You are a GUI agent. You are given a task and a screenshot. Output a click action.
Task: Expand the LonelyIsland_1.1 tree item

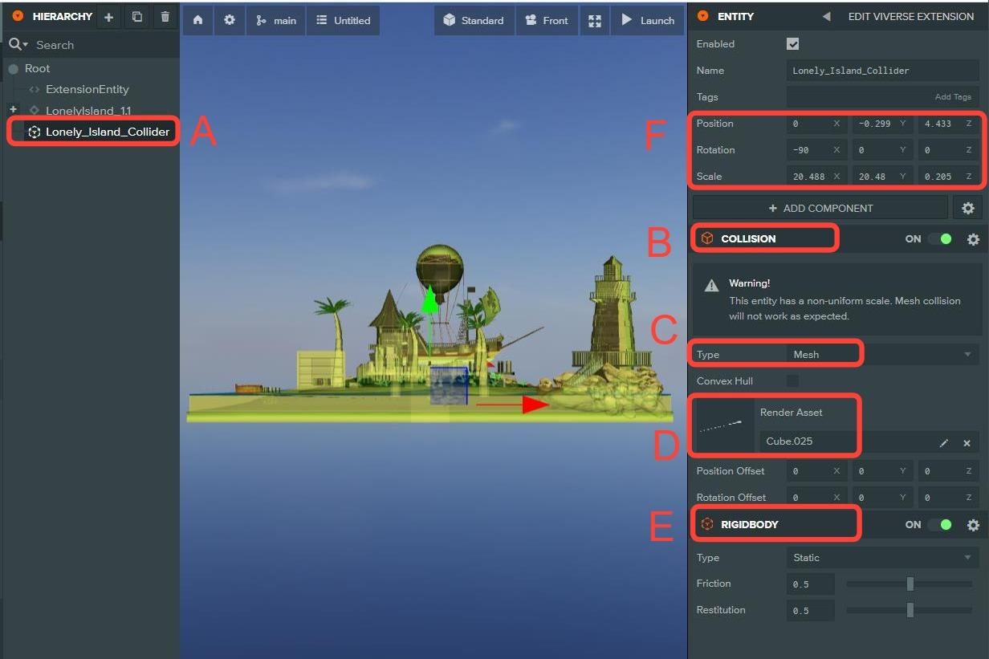coord(13,109)
